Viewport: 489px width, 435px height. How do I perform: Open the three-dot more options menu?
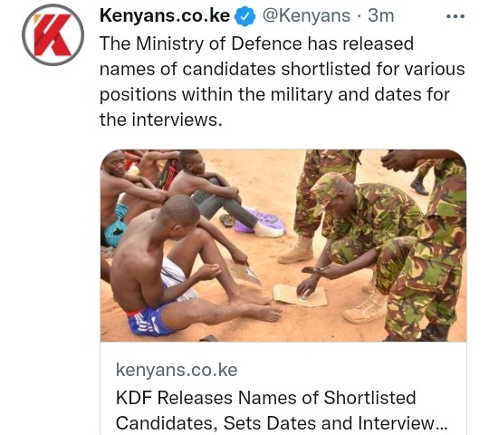pos(455,16)
